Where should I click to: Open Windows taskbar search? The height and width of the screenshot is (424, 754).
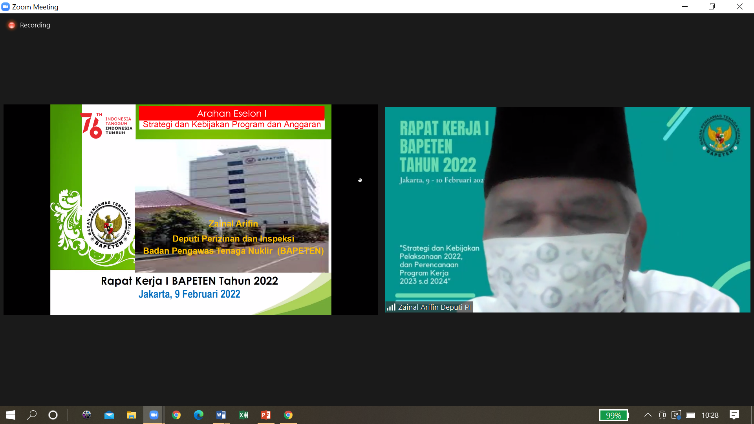point(32,415)
